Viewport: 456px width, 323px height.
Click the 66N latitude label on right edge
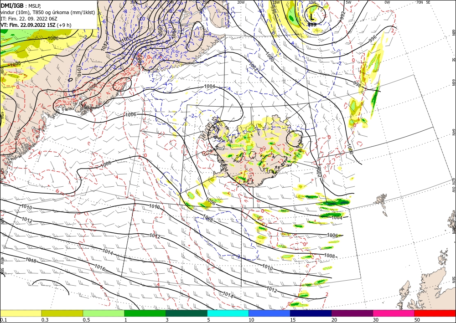coord(453,82)
